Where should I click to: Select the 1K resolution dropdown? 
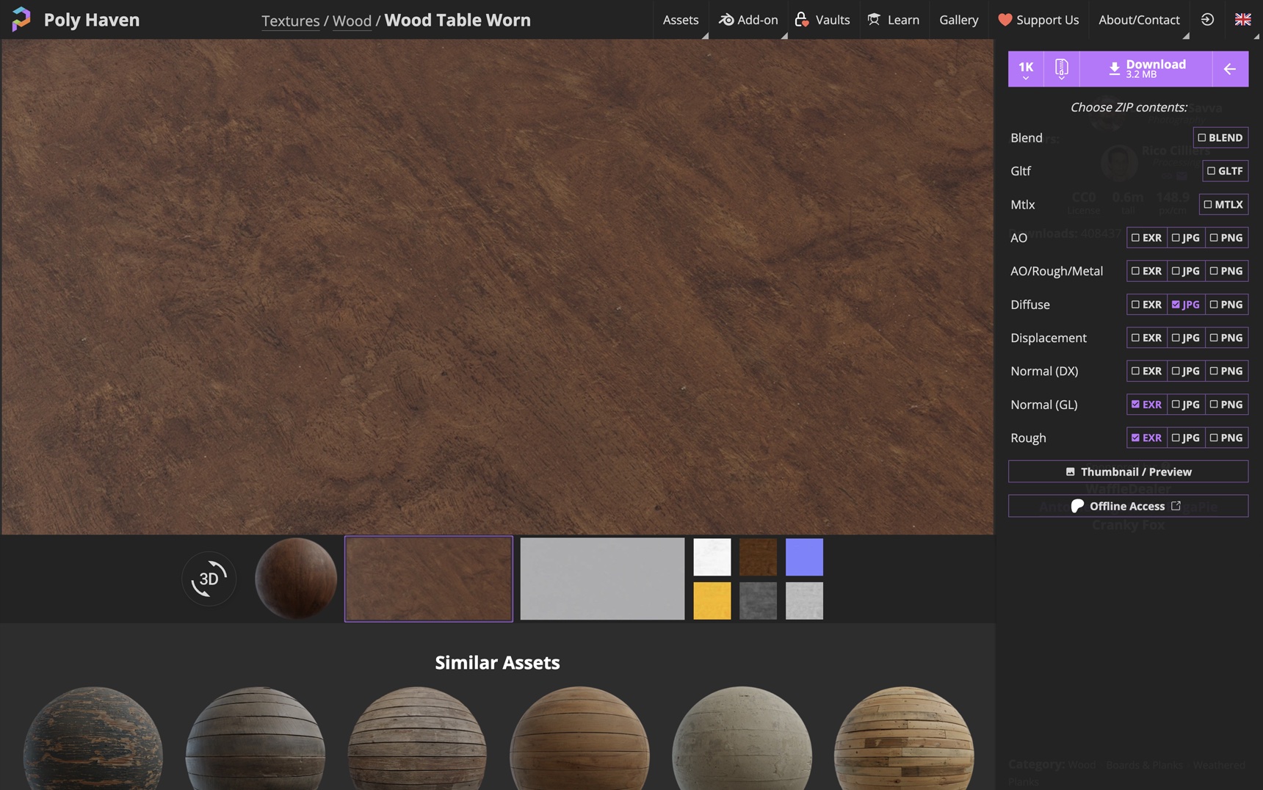tap(1026, 69)
